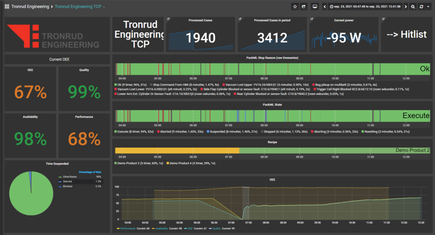The width and height of the screenshot is (435, 235).
Task: Zoom out time range with magnifier
Action: tap(413, 7)
